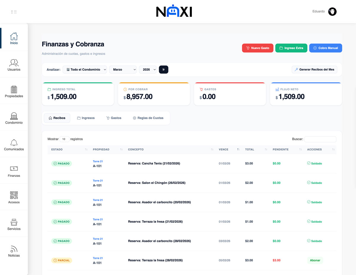The width and height of the screenshot is (356, 275).
Task: Open Finanzas money icon in sidebar
Action: click(14, 169)
